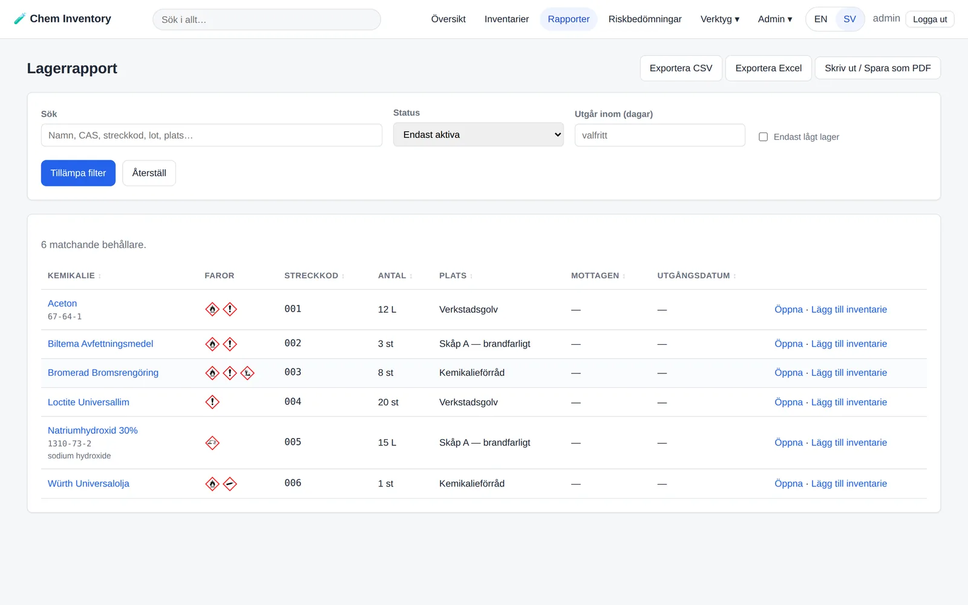The height and width of the screenshot is (605, 968).
Task: Click Lägg till inventarie for Würth Universalolja
Action: point(849,483)
